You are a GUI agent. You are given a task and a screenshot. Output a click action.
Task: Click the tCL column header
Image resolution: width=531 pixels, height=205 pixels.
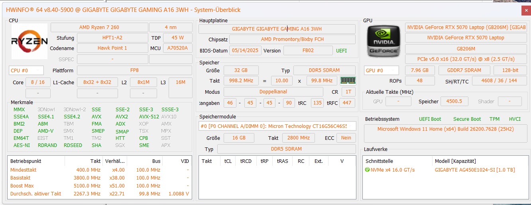[x=228, y=161]
